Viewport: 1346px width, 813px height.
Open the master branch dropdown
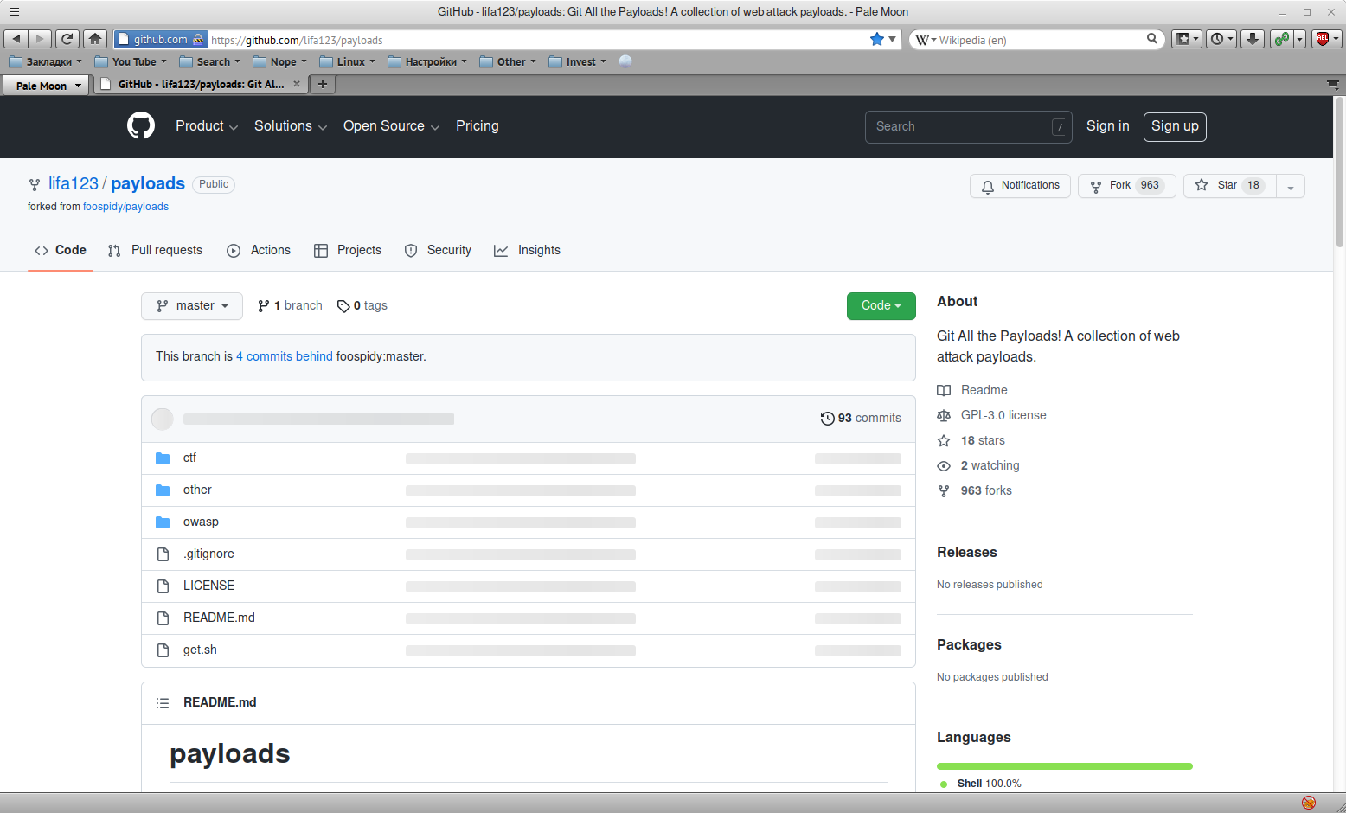192,306
